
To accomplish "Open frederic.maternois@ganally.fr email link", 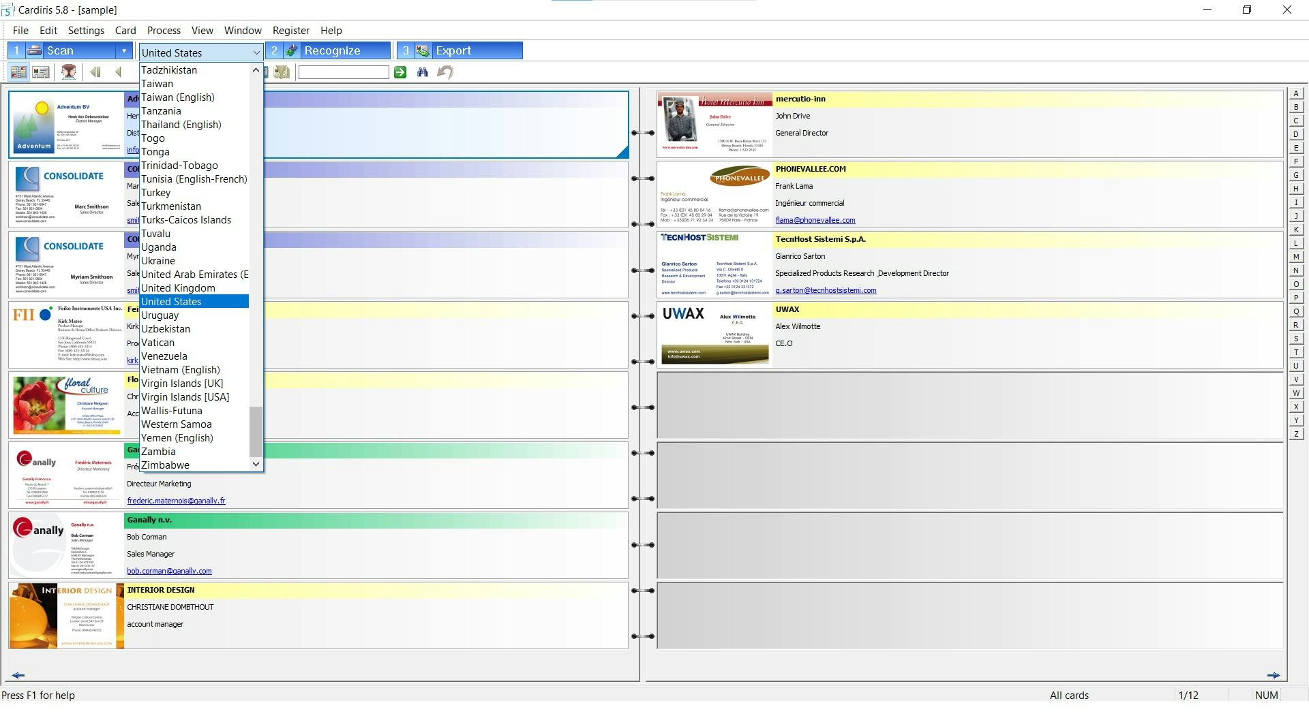I will [176, 501].
